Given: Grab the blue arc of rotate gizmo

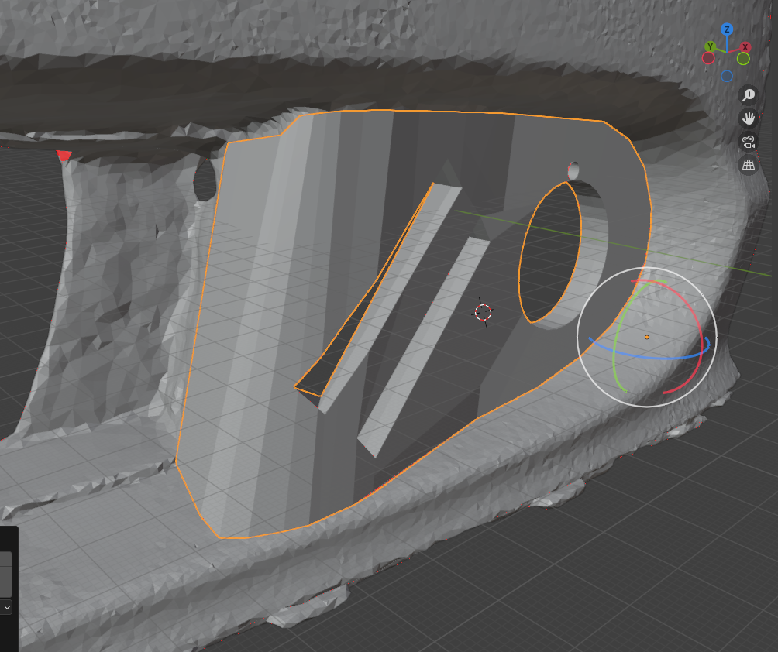Looking at the screenshot, I should [x=651, y=359].
